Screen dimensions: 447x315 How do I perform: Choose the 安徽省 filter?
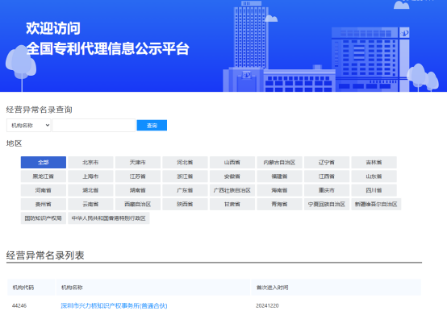(x=232, y=176)
